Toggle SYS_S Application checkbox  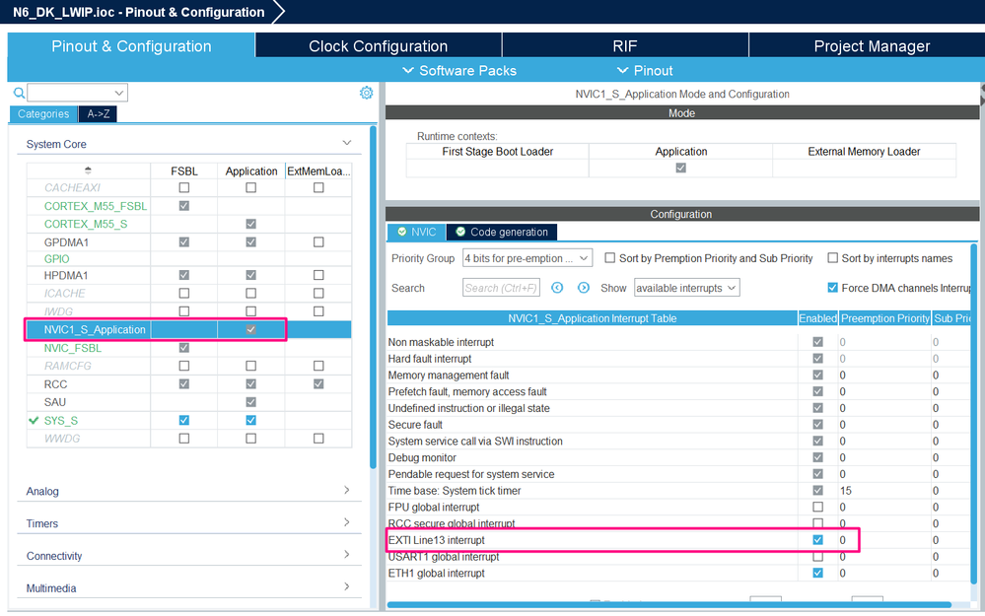tap(250, 420)
